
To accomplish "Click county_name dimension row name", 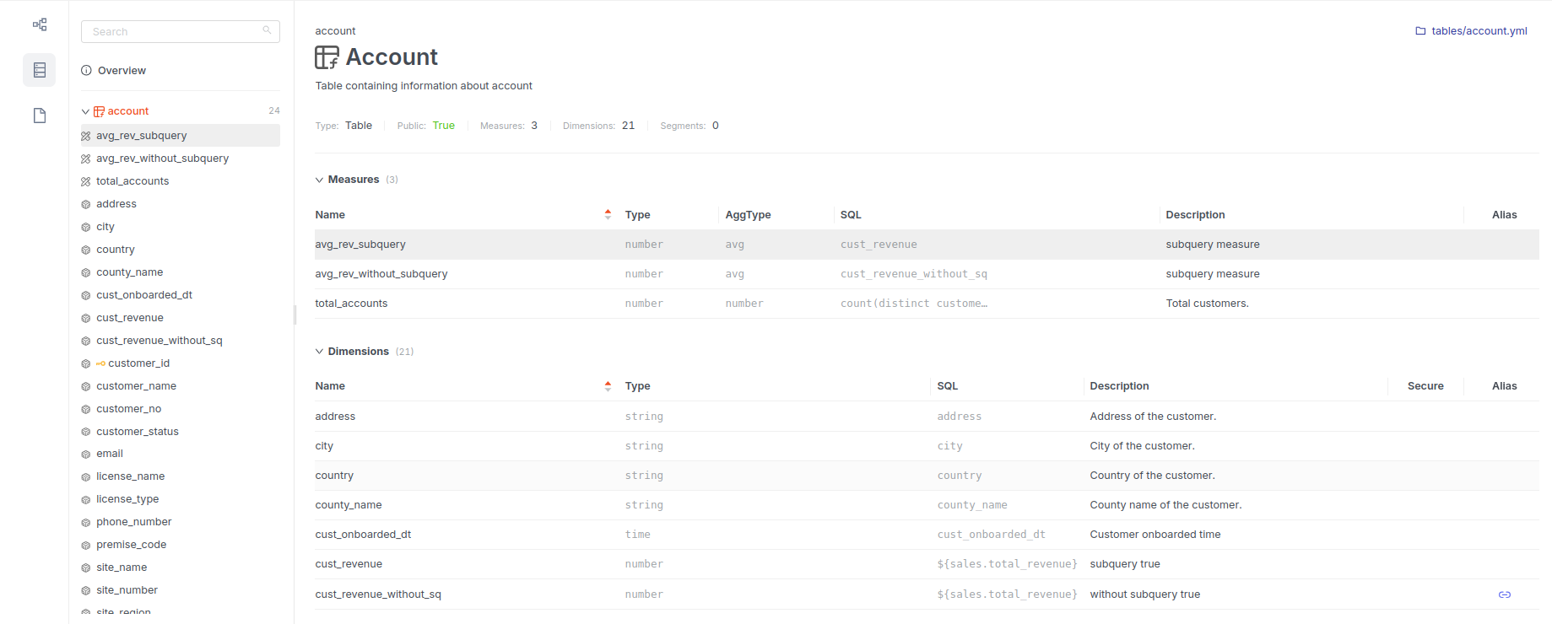I will (349, 505).
